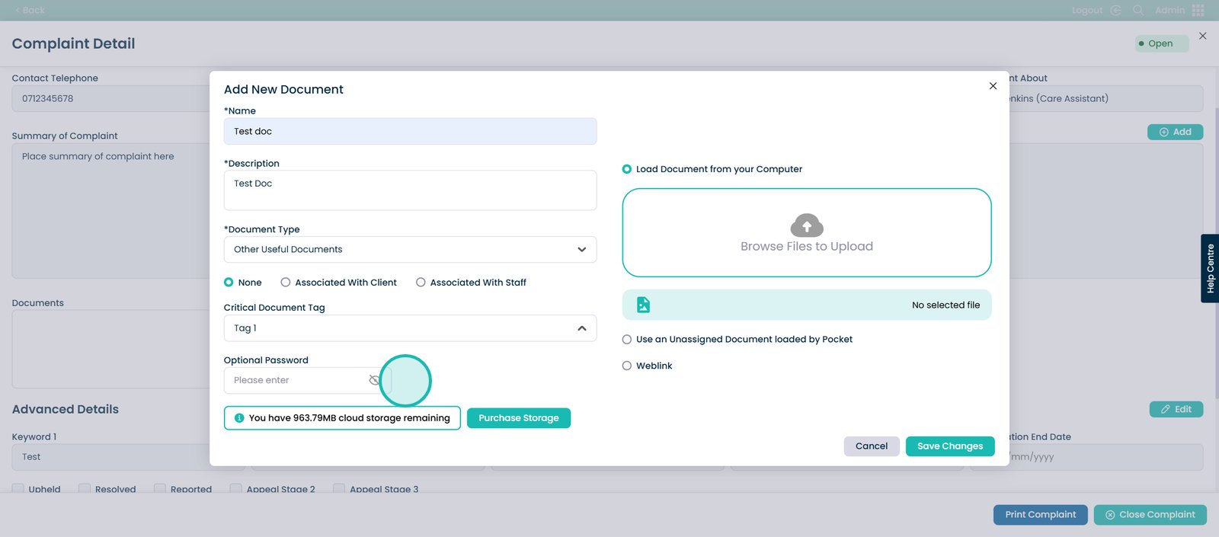Click the selected file document icon
The image size is (1219, 537).
point(643,305)
